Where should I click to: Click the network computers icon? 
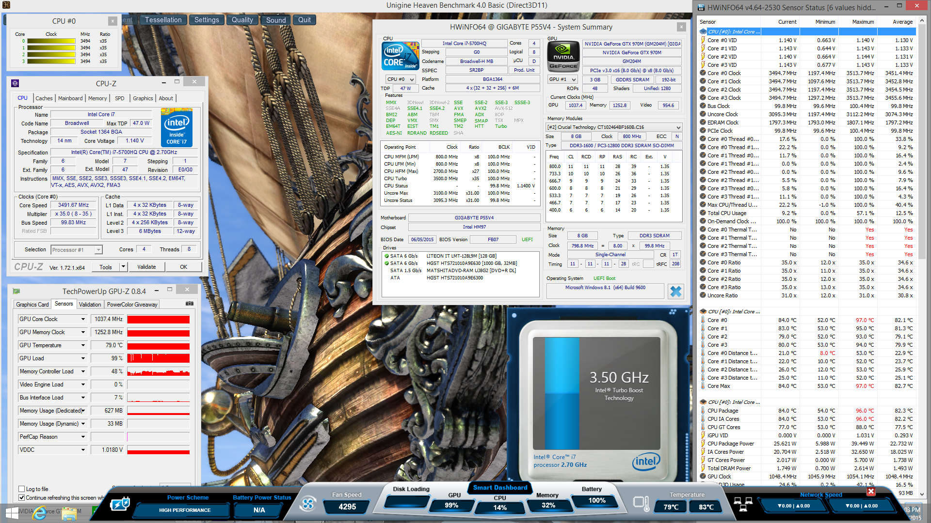click(743, 504)
